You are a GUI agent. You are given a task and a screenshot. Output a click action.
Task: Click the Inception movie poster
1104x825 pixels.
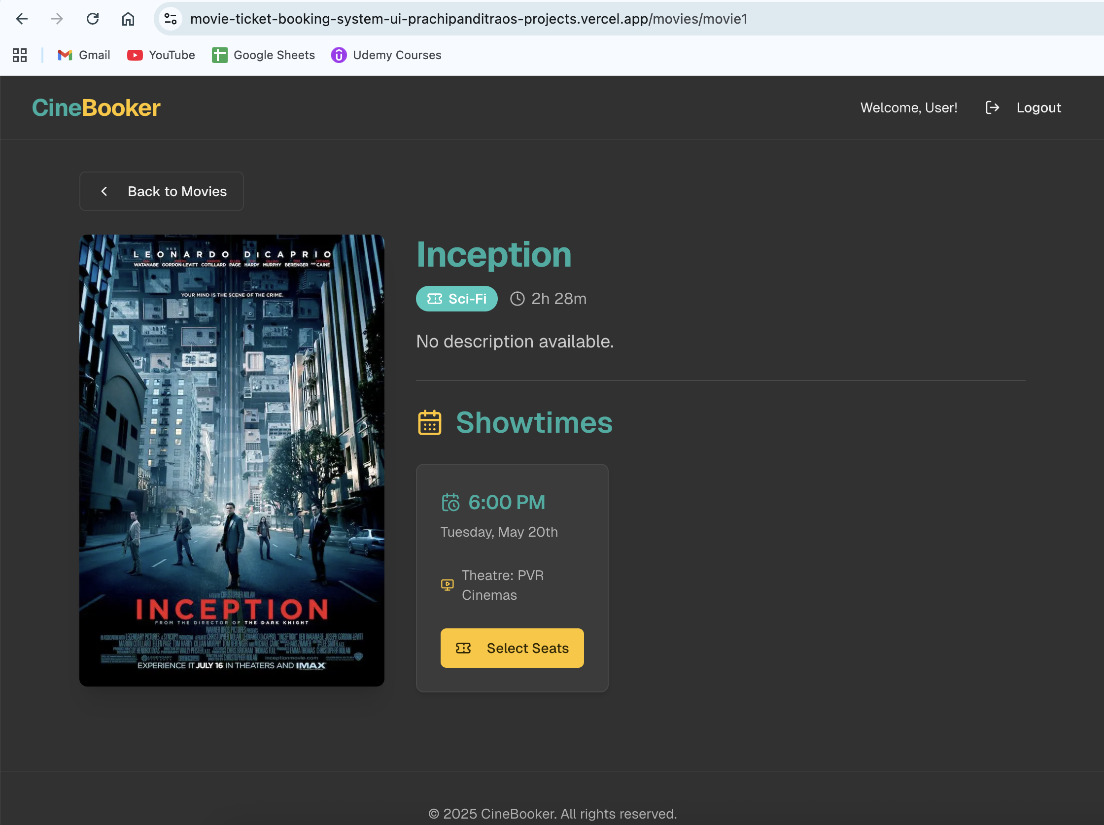(x=232, y=461)
